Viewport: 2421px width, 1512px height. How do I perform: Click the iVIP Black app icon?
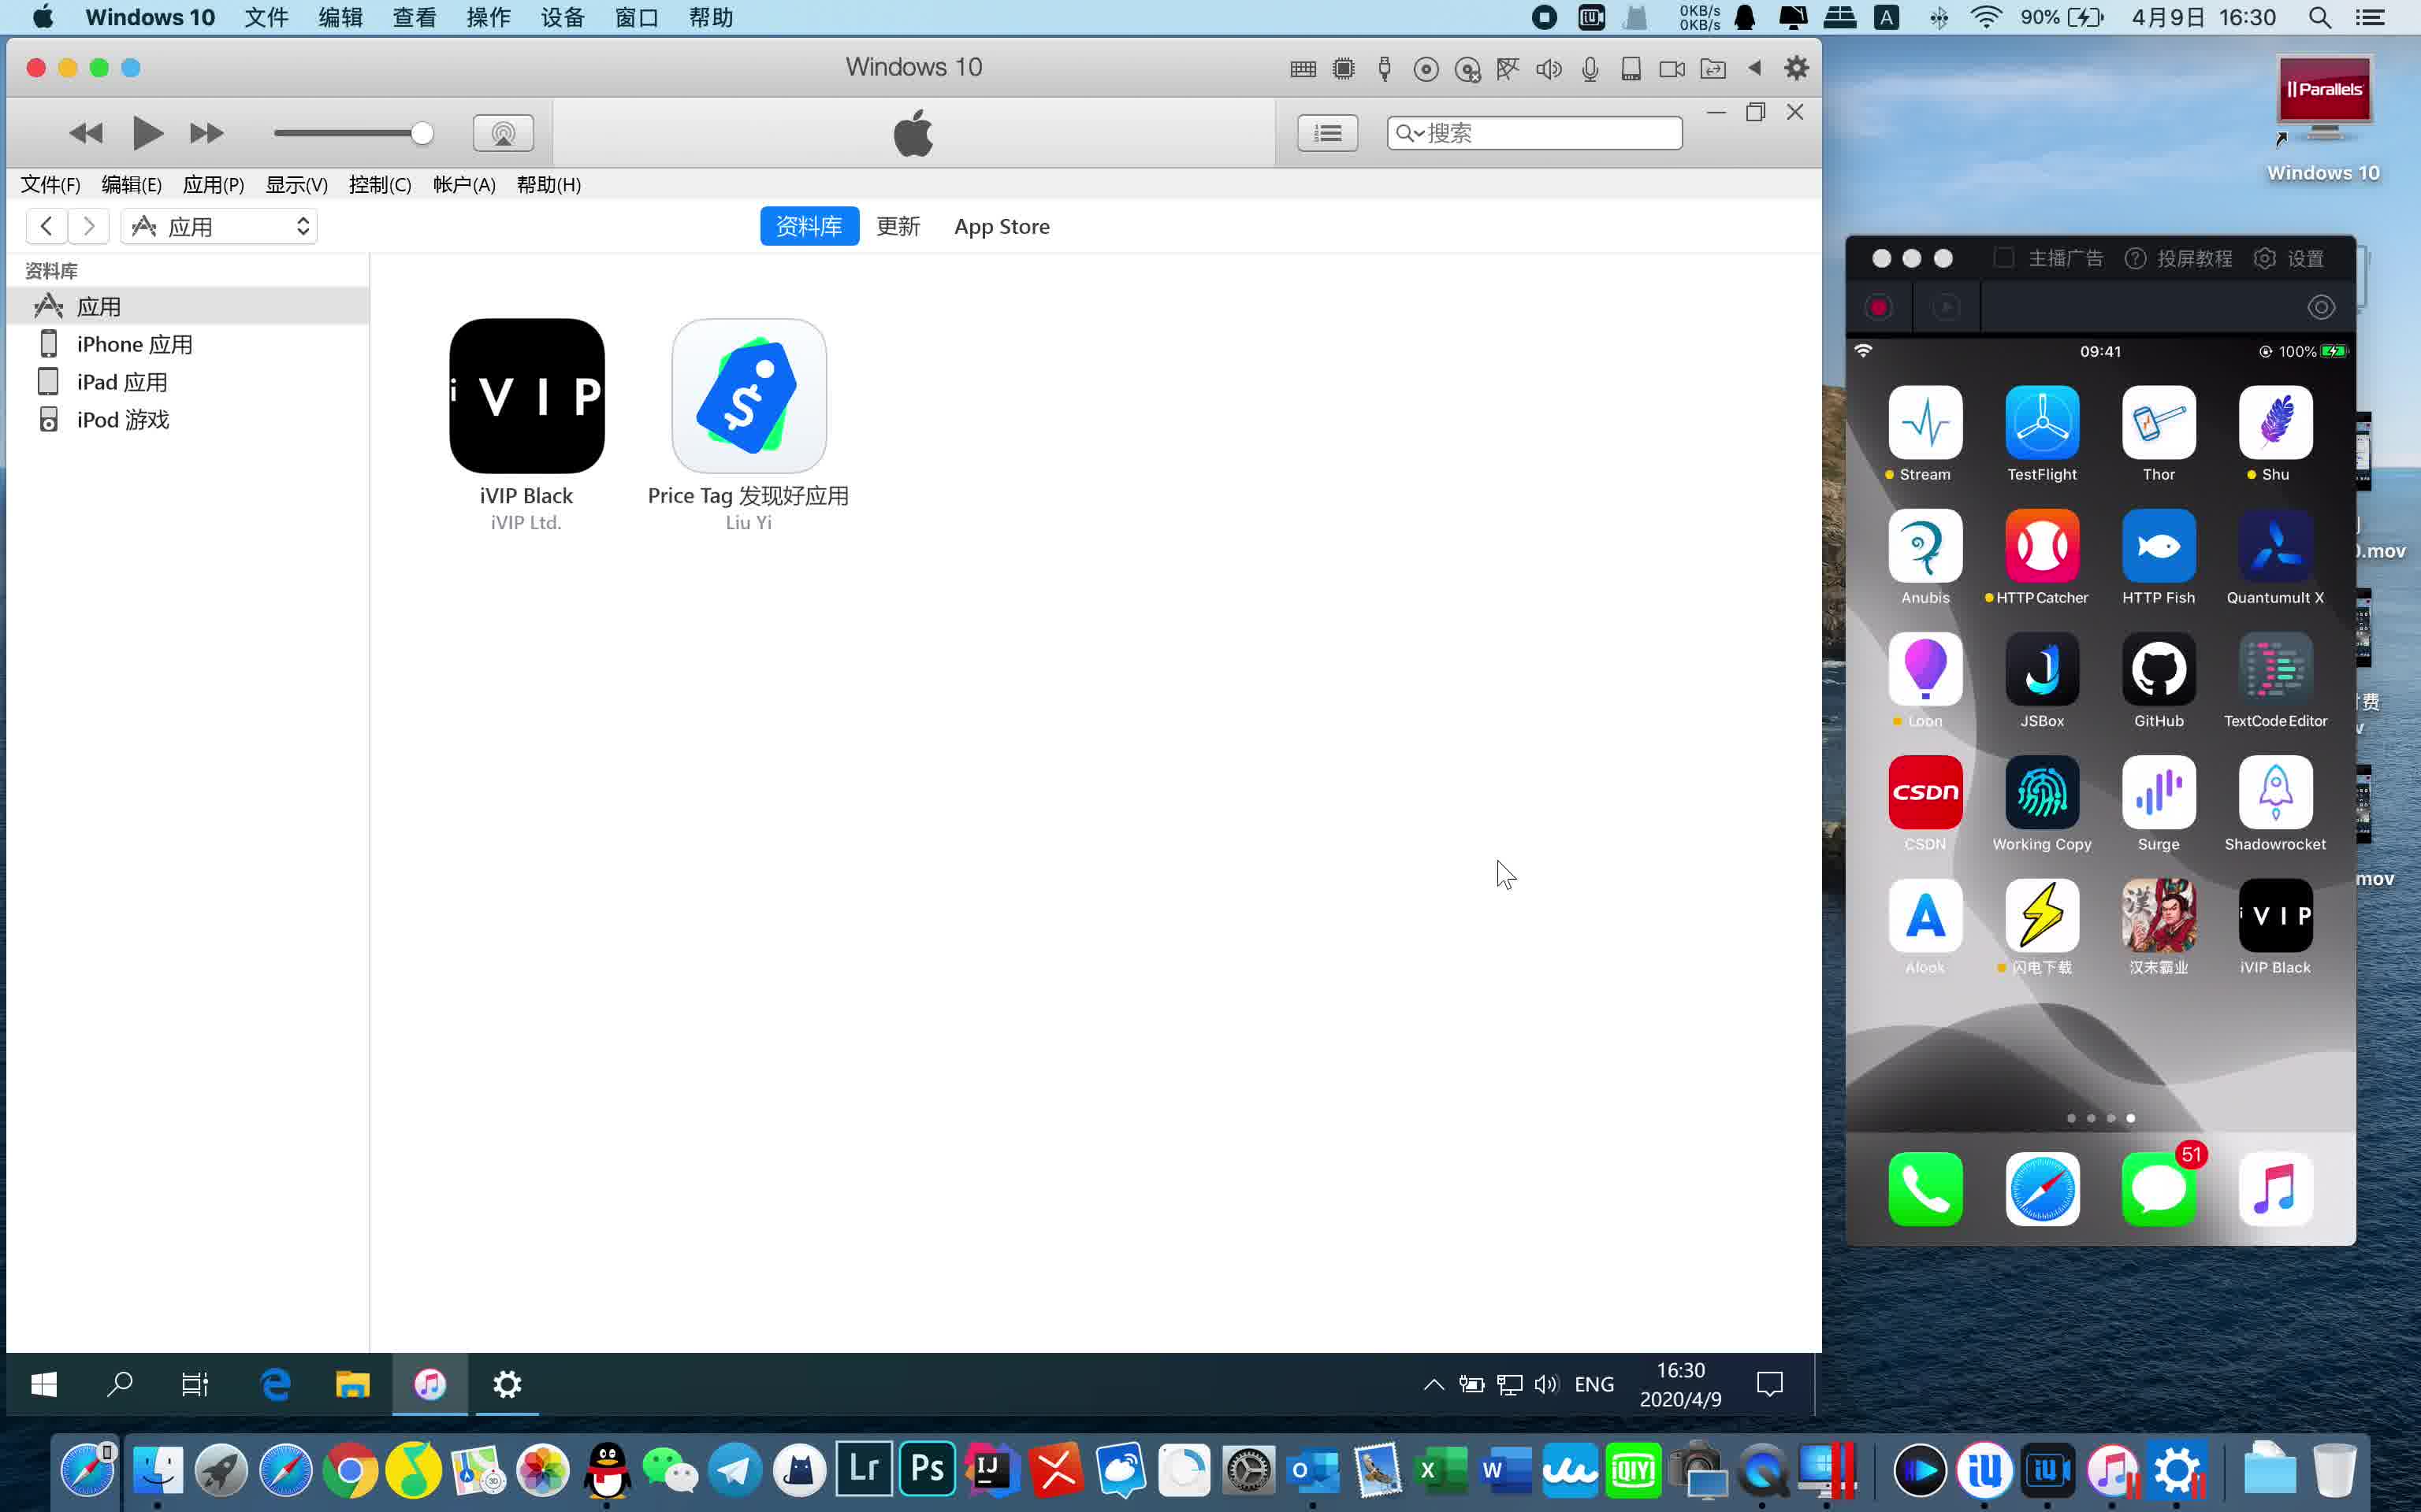pos(526,395)
